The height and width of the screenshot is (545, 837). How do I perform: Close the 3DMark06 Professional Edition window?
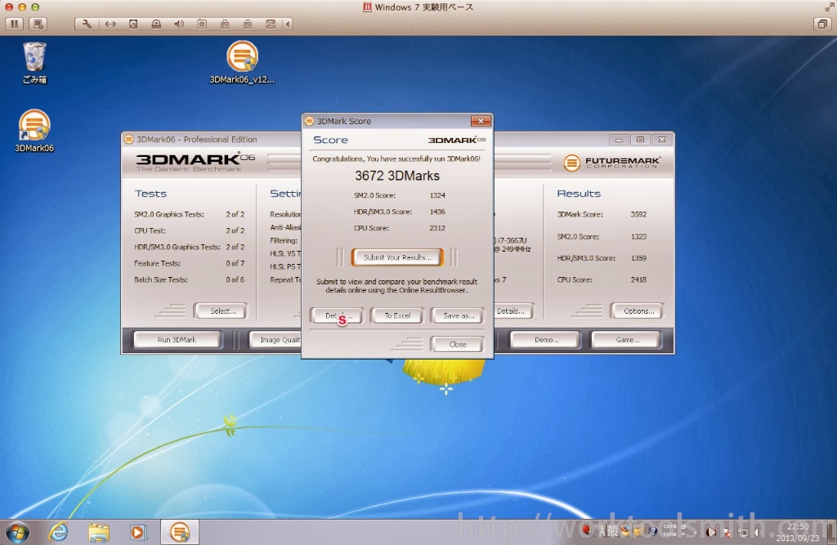coord(662,140)
